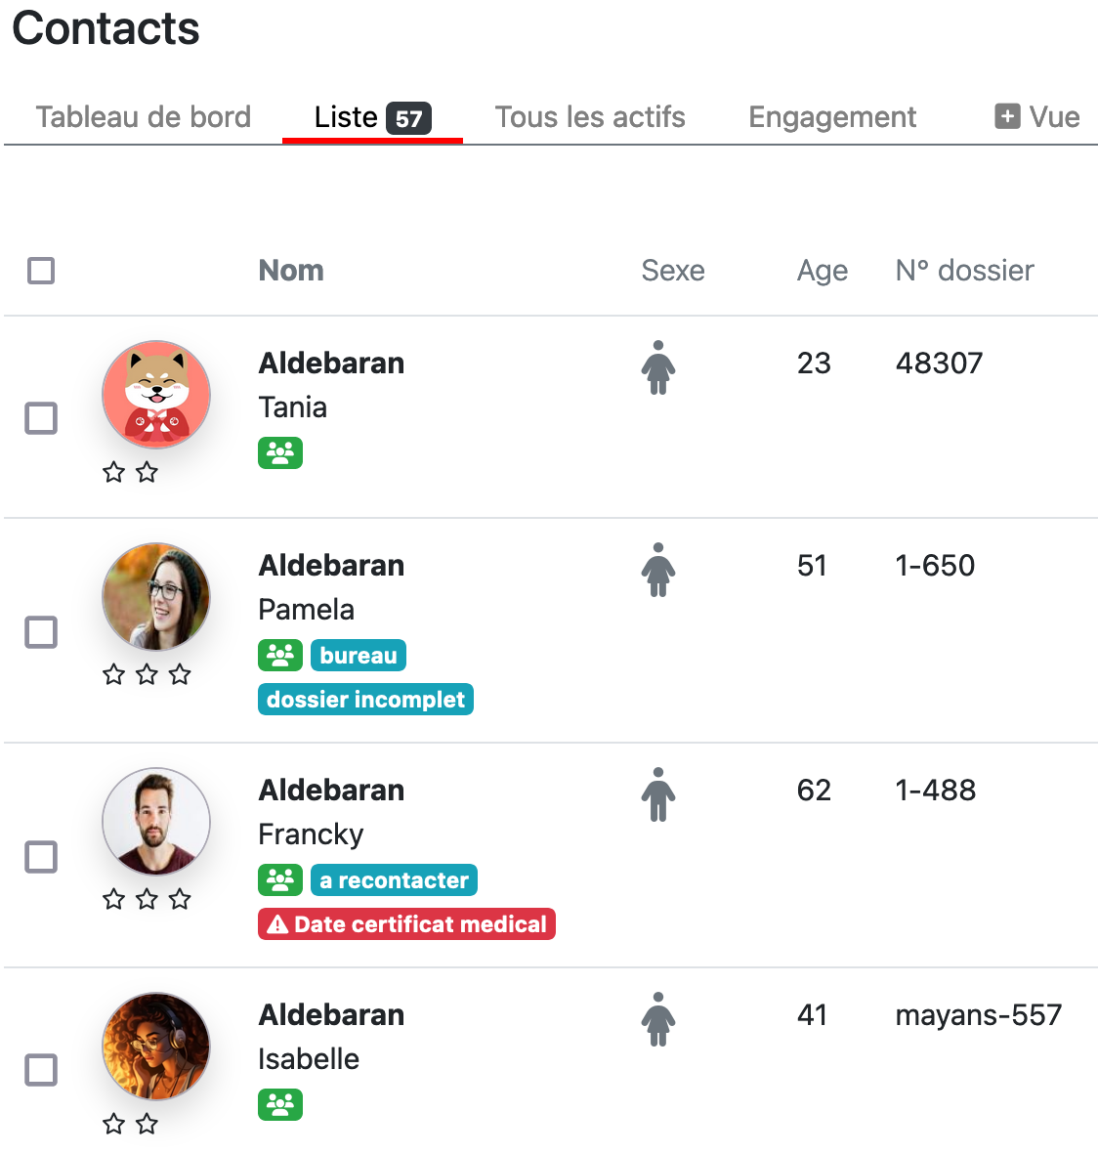The width and height of the screenshot is (1098, 1155).
Task: Click the plus icon next to Vue
Action: (x=1007, y=116)
